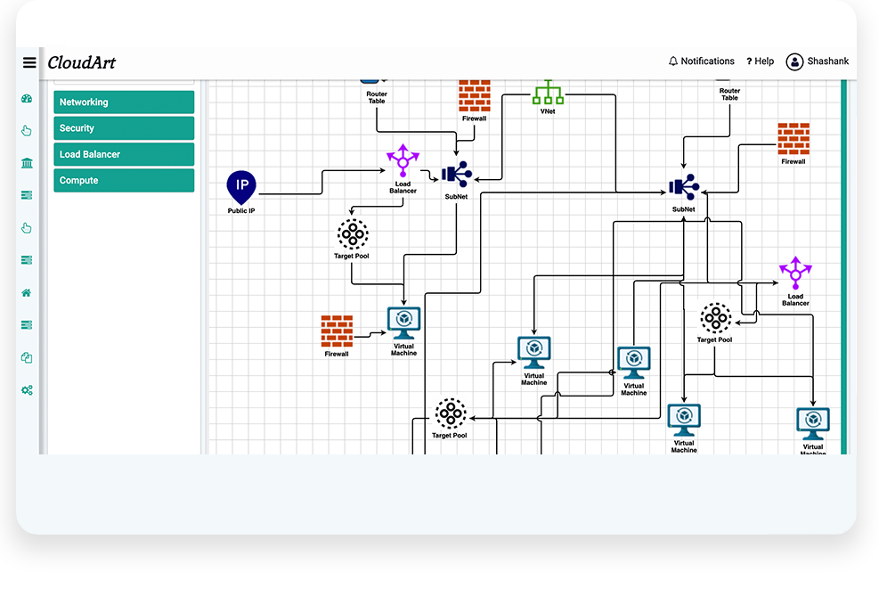Select the Virtual Machine fed by the Firewall arrow
The height and width of the screenshot is (605, 879).
(x=403, y=323)
